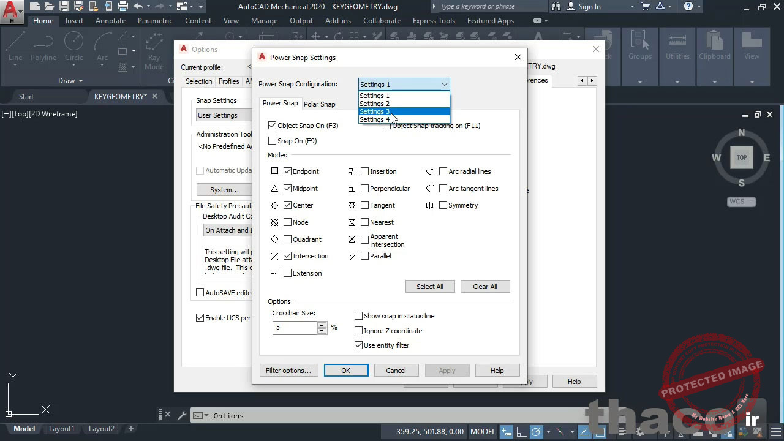The image size is (784, 441).
Task: Open the Annotate ribbon tab
Action: tap(110, 21)
